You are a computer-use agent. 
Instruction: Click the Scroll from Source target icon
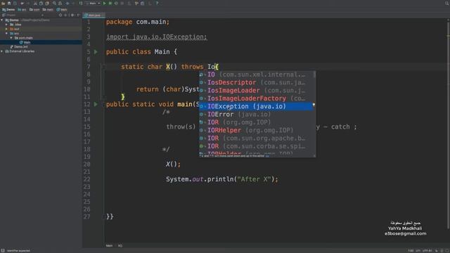click(x=60, y=15)
